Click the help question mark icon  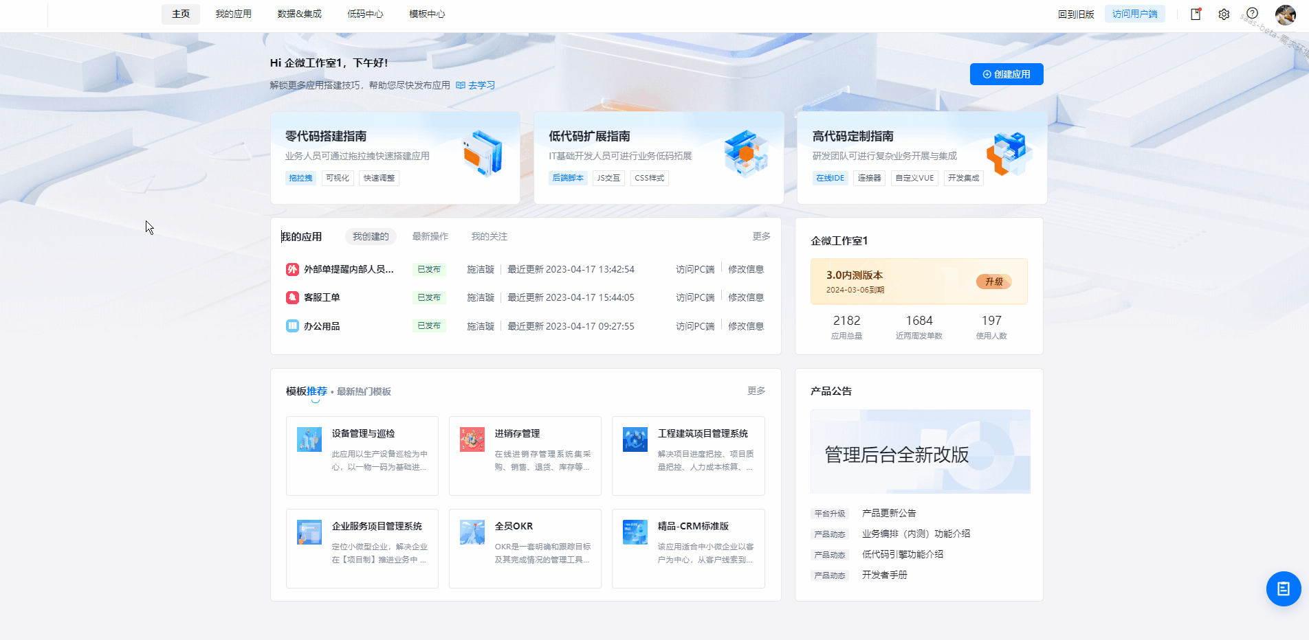[x=1253, y=13]
